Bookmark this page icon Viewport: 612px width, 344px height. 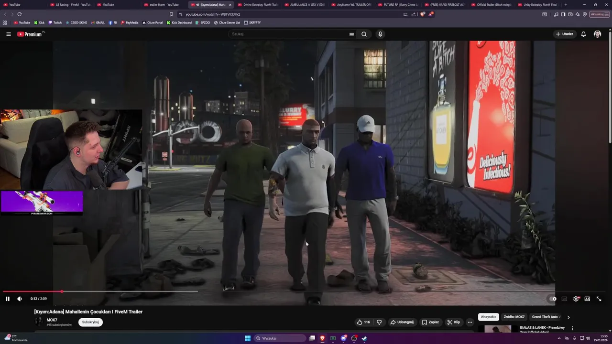(171, 14)
